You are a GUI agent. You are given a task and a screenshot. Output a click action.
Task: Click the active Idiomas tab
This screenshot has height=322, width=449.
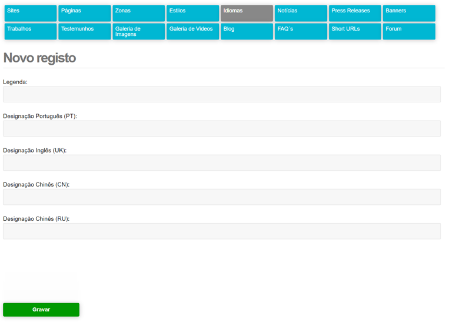click(x=247, y=13)
